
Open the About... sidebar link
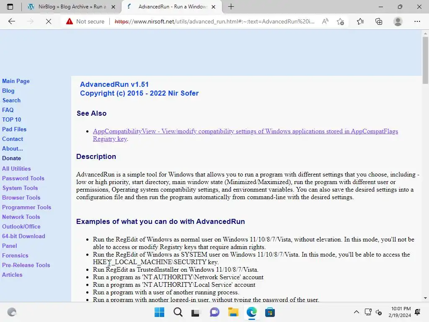point(13,148)
